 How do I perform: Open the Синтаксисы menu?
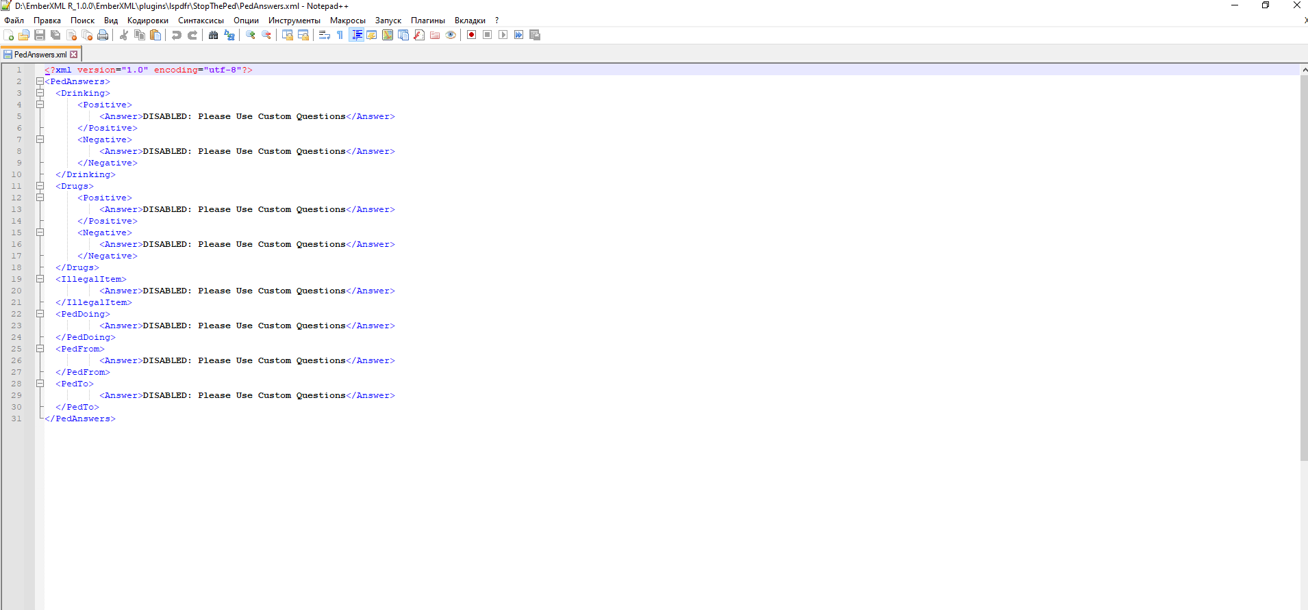[x=201, y=21]
